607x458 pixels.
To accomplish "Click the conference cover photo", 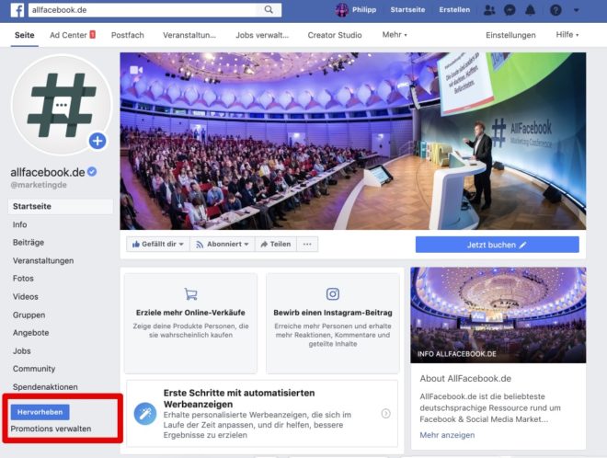I will (352, 141).
